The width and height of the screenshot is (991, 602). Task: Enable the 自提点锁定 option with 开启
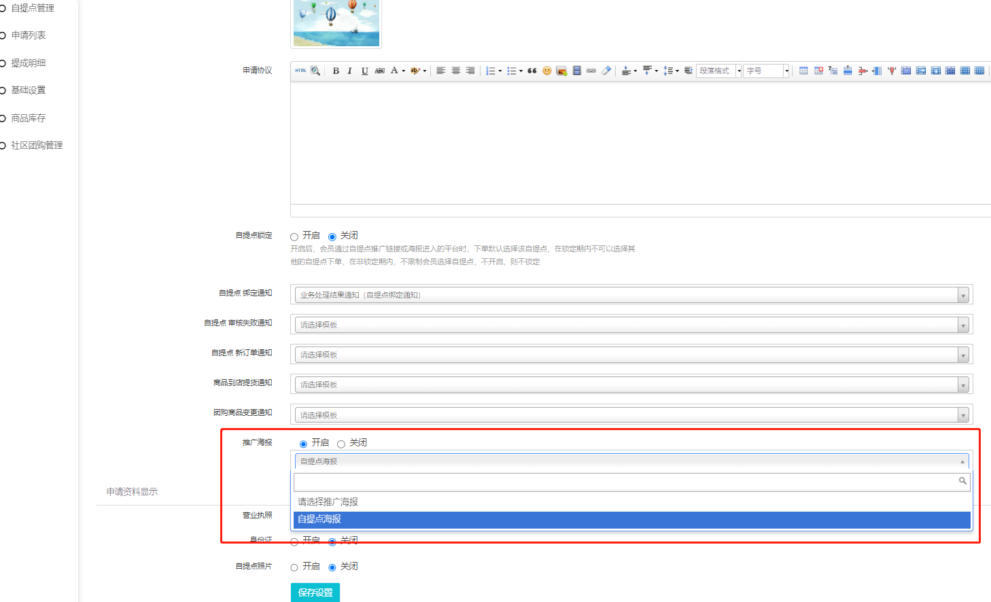[294, 236]
